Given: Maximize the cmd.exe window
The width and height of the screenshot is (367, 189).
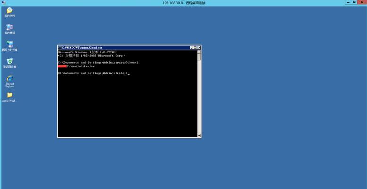Looking at the screenshot, I should 195,48.
